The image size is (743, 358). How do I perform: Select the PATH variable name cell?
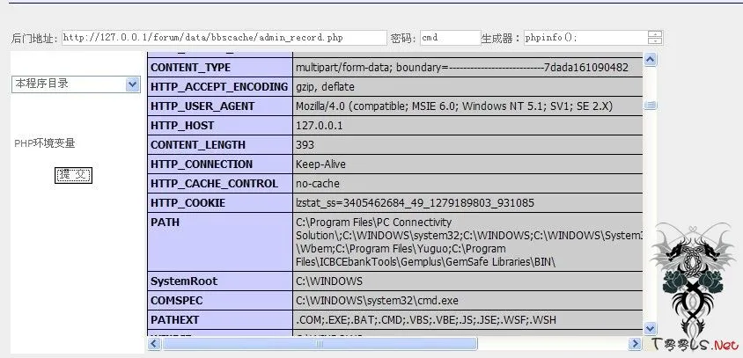(x=220, y=242)
